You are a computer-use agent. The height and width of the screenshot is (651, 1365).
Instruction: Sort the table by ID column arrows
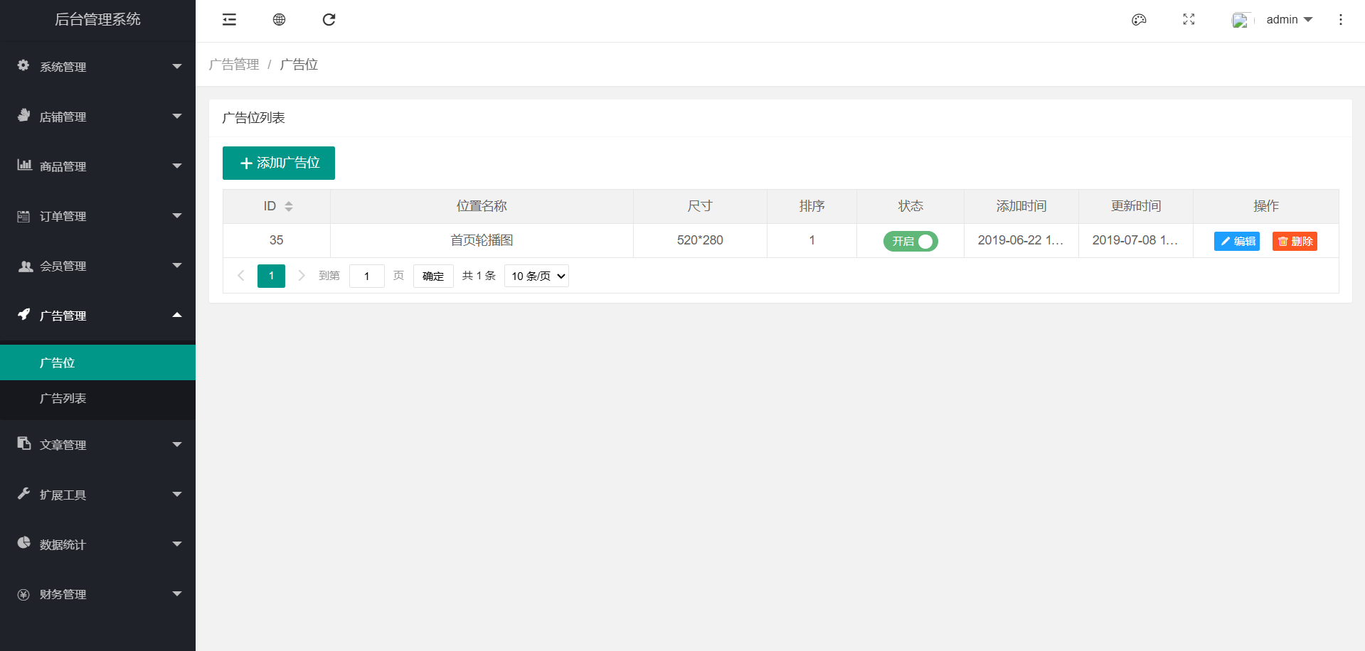click(x=289, y=207)
